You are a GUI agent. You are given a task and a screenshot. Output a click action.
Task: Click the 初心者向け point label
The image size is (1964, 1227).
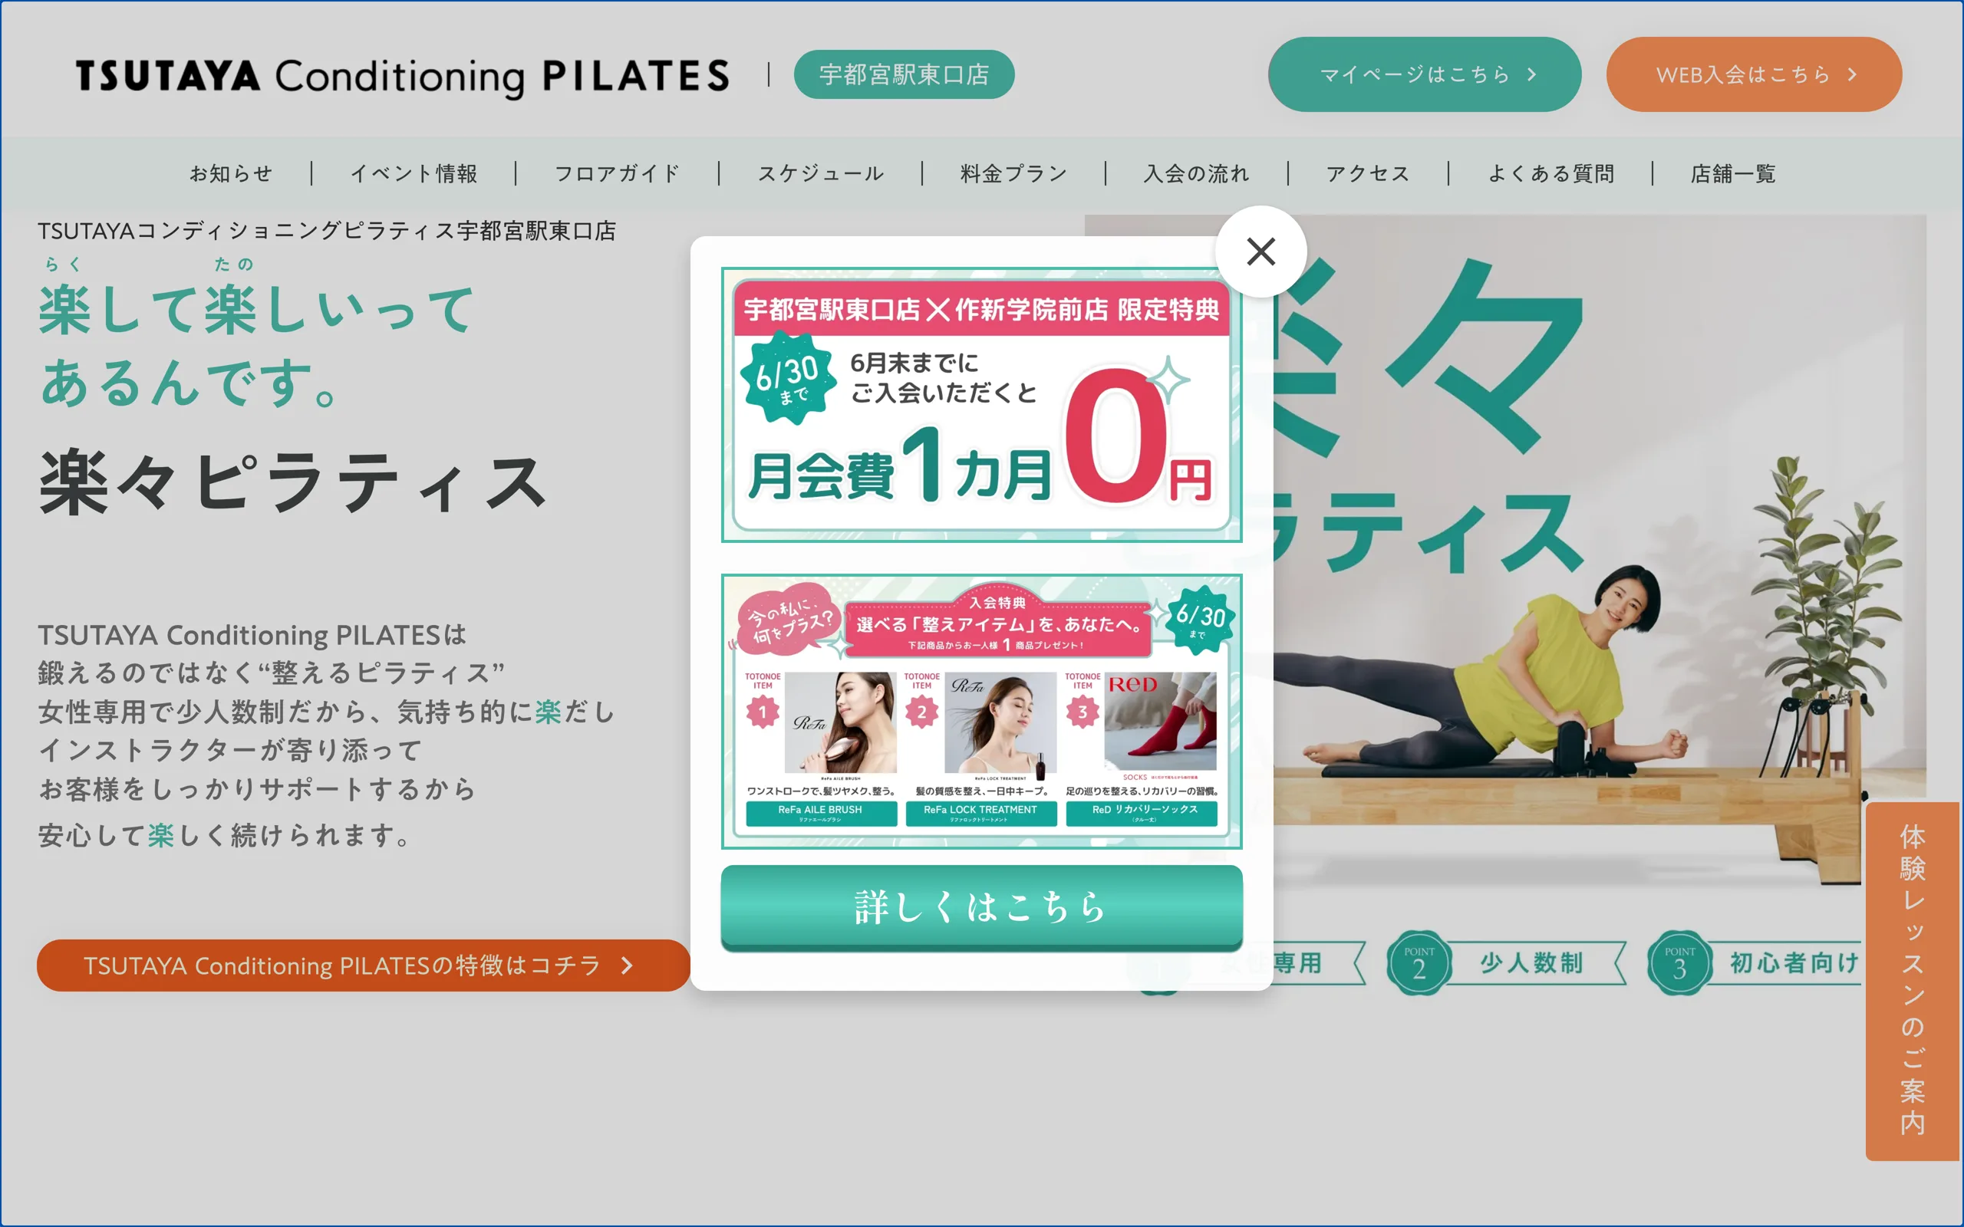[1794, 963]
